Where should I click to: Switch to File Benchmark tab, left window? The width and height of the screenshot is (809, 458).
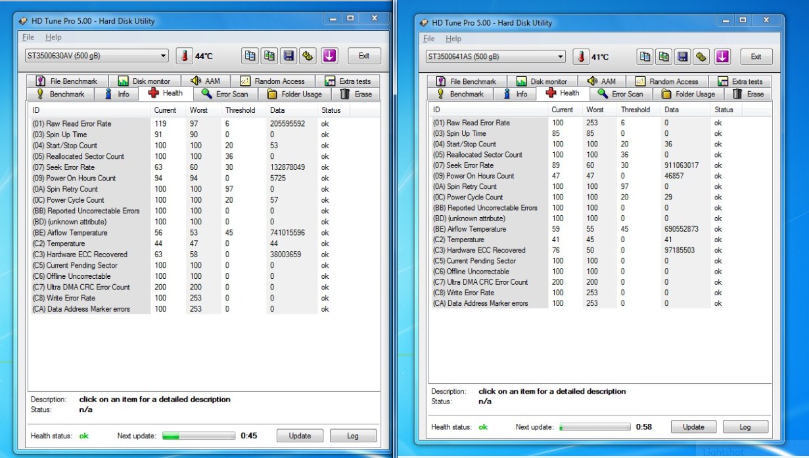pyautogui.click(x=66, y=81)
